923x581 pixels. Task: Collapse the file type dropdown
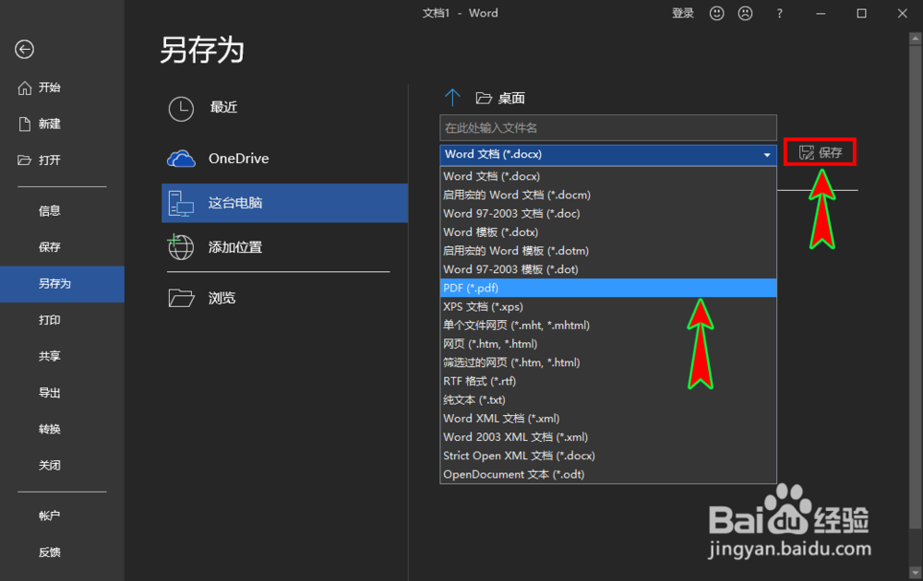(x=766, y=155)
